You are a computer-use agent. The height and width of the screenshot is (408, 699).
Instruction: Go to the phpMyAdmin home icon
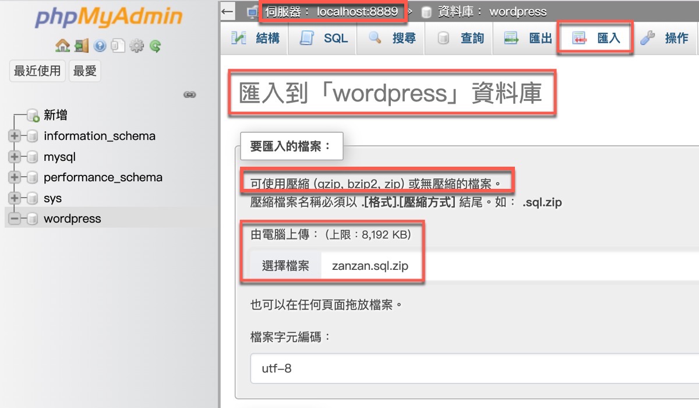(x=62, y=45)
